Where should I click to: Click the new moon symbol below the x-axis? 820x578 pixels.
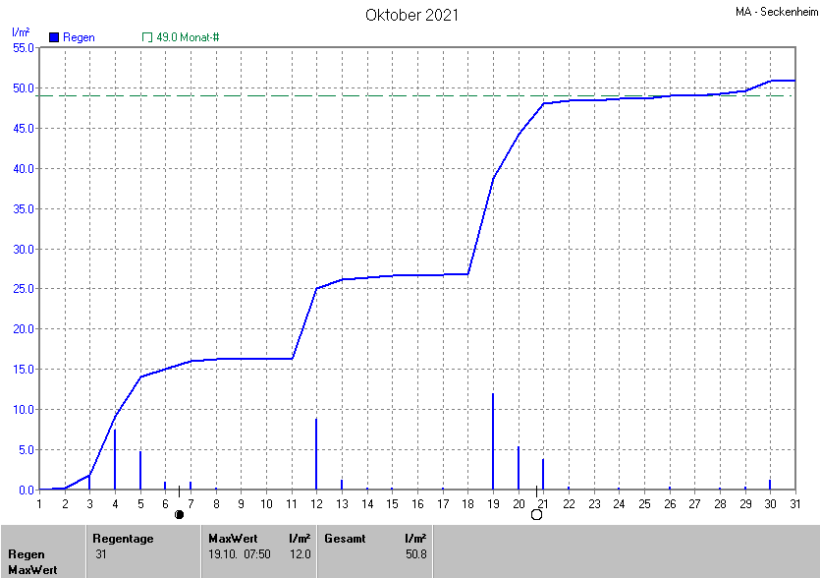coord(179,514)
